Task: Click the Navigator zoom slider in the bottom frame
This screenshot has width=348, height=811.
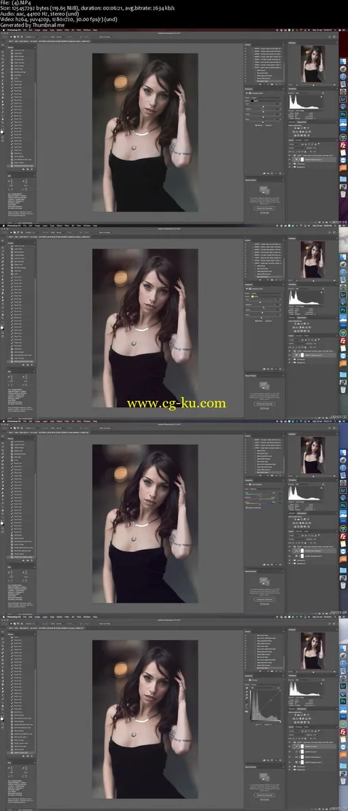Action: 313,671
